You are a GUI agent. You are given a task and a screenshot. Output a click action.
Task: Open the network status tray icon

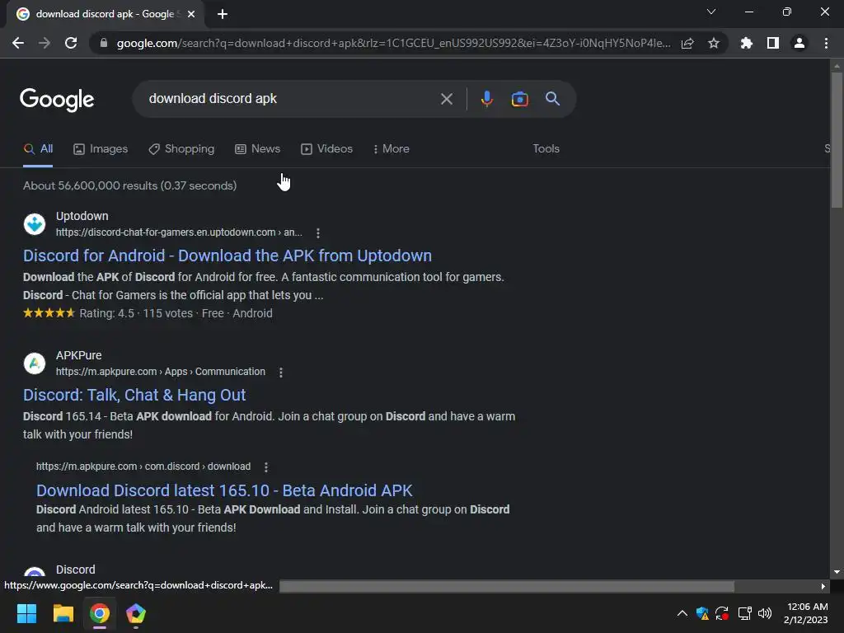744,613
